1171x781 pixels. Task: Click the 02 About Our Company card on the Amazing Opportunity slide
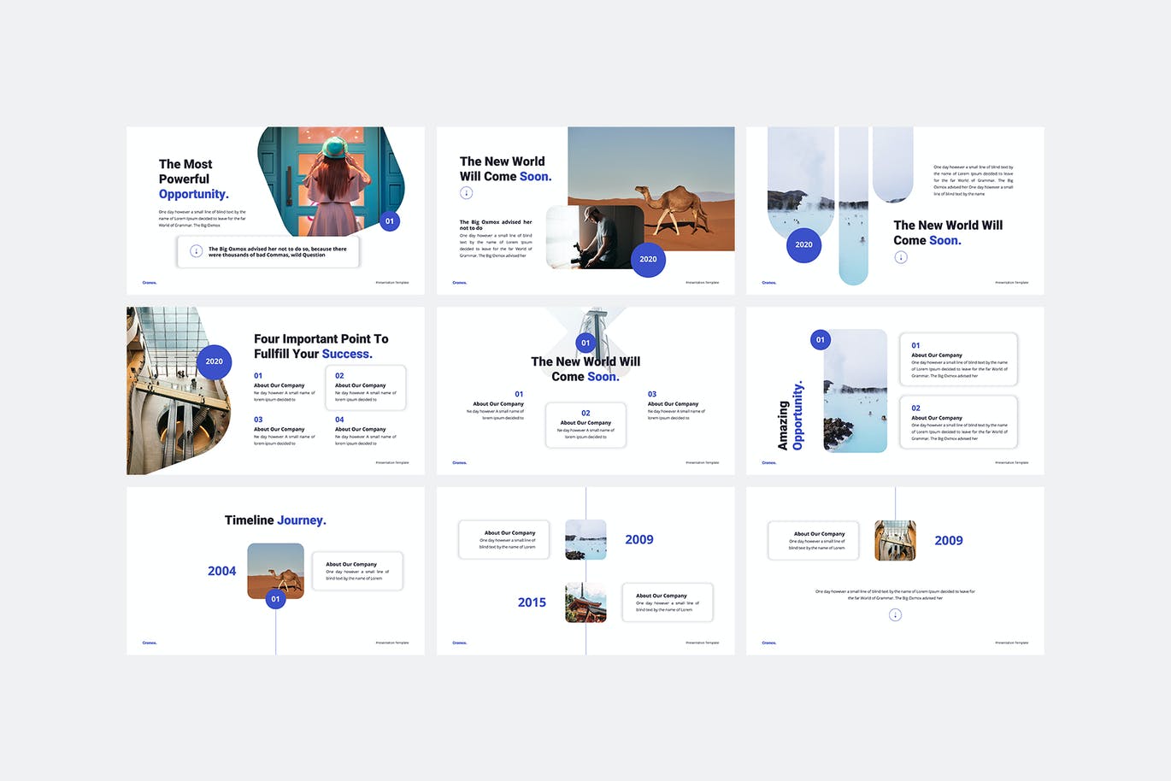(958, 422)
